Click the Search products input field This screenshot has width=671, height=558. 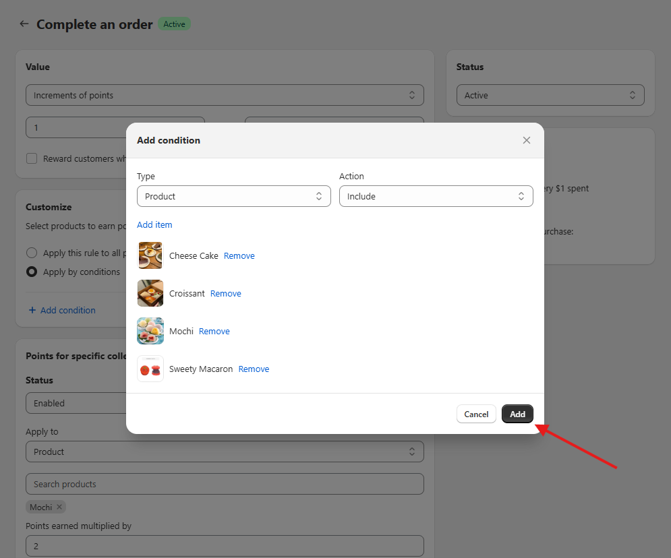coord(225,485)
